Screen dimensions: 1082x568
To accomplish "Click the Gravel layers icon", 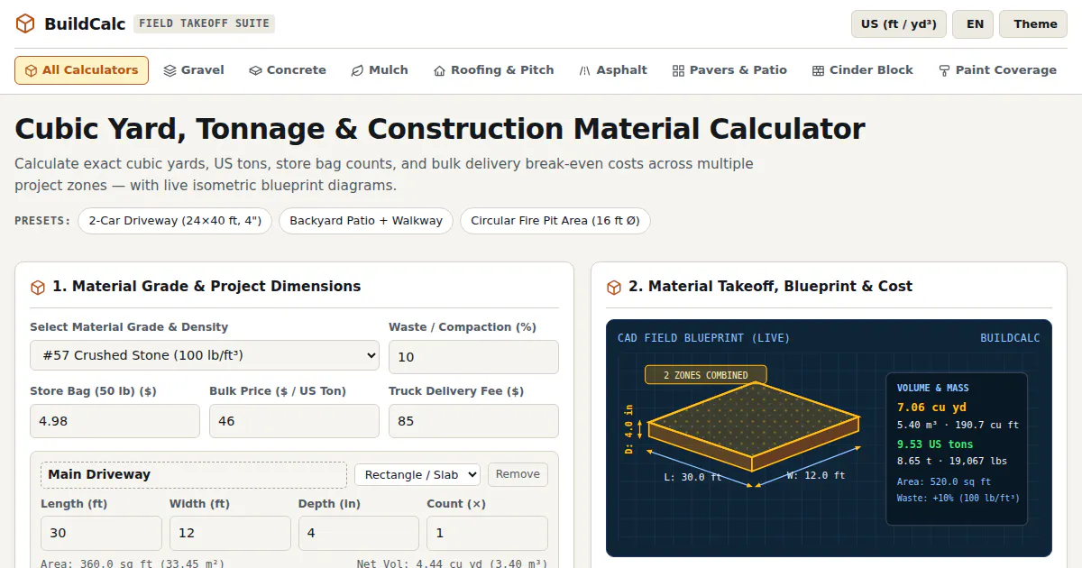I will [170, 70].
